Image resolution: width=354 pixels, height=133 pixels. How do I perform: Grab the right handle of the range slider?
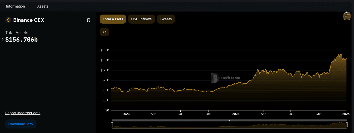347,125
